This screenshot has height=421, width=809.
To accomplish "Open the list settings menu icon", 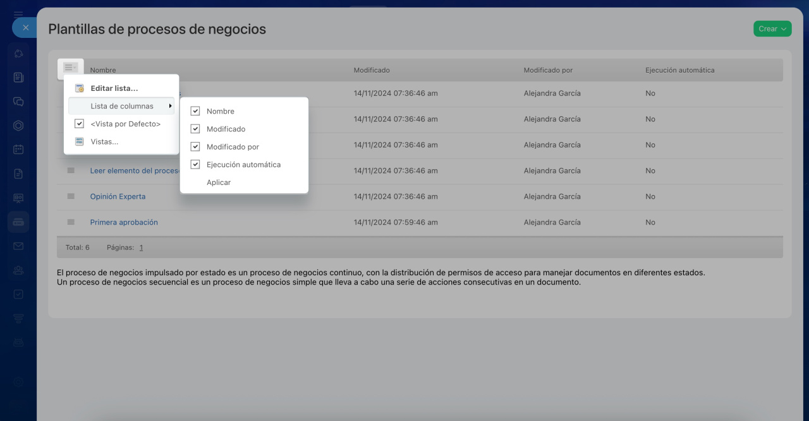I will point(70,68).
